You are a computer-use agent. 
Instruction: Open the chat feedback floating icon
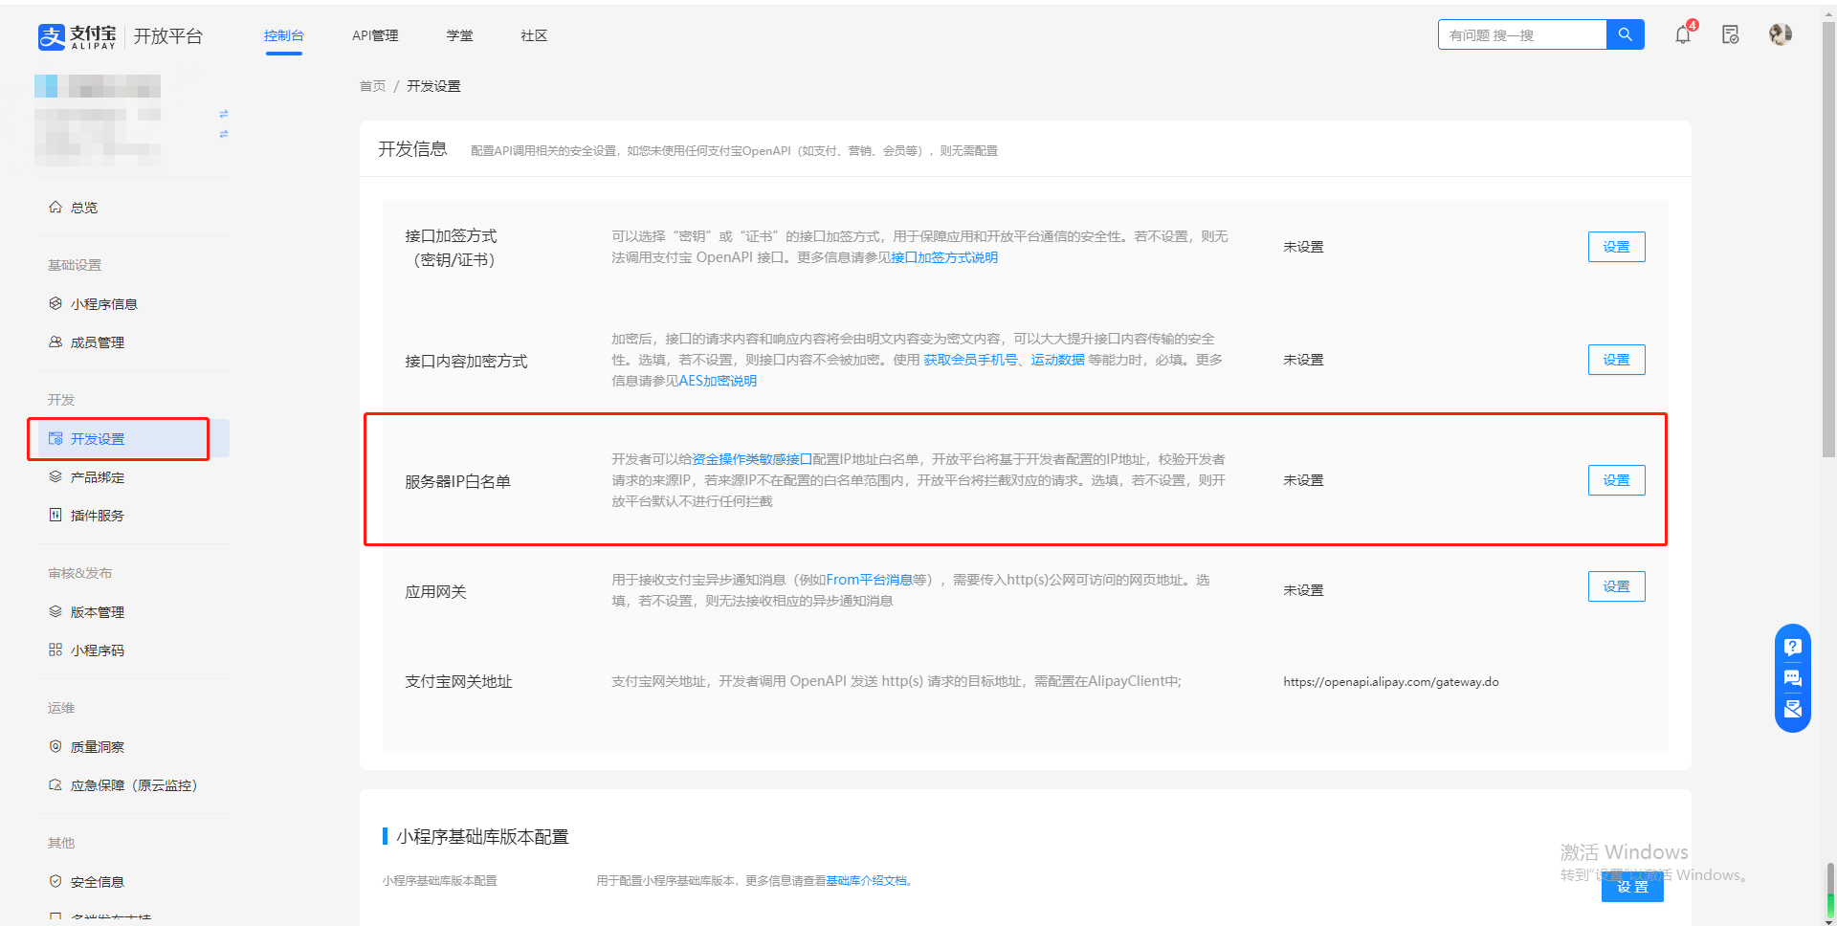(1792, 678)
